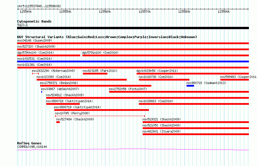
Task: Click the 115590k ruler tick label
Action: click(x=224, y=12)
